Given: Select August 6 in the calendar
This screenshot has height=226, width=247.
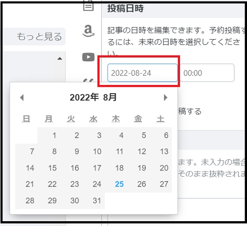Looking at the screenshot, I should pyautogui.click(x=161, y=135).
